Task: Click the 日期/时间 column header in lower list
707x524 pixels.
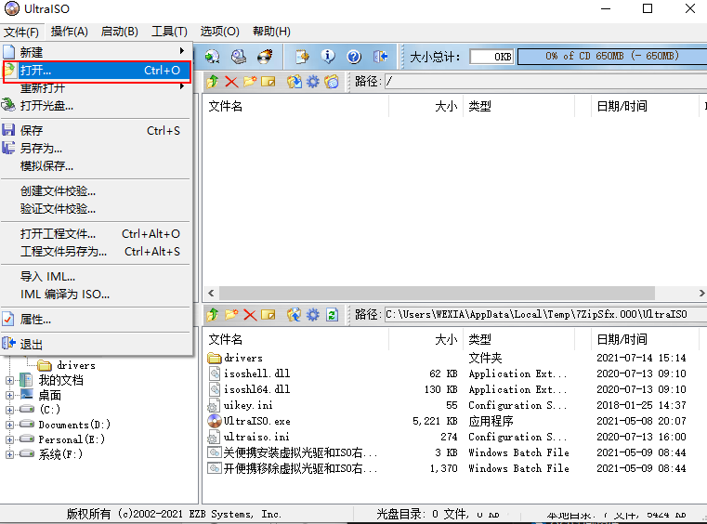Action: 622,339
